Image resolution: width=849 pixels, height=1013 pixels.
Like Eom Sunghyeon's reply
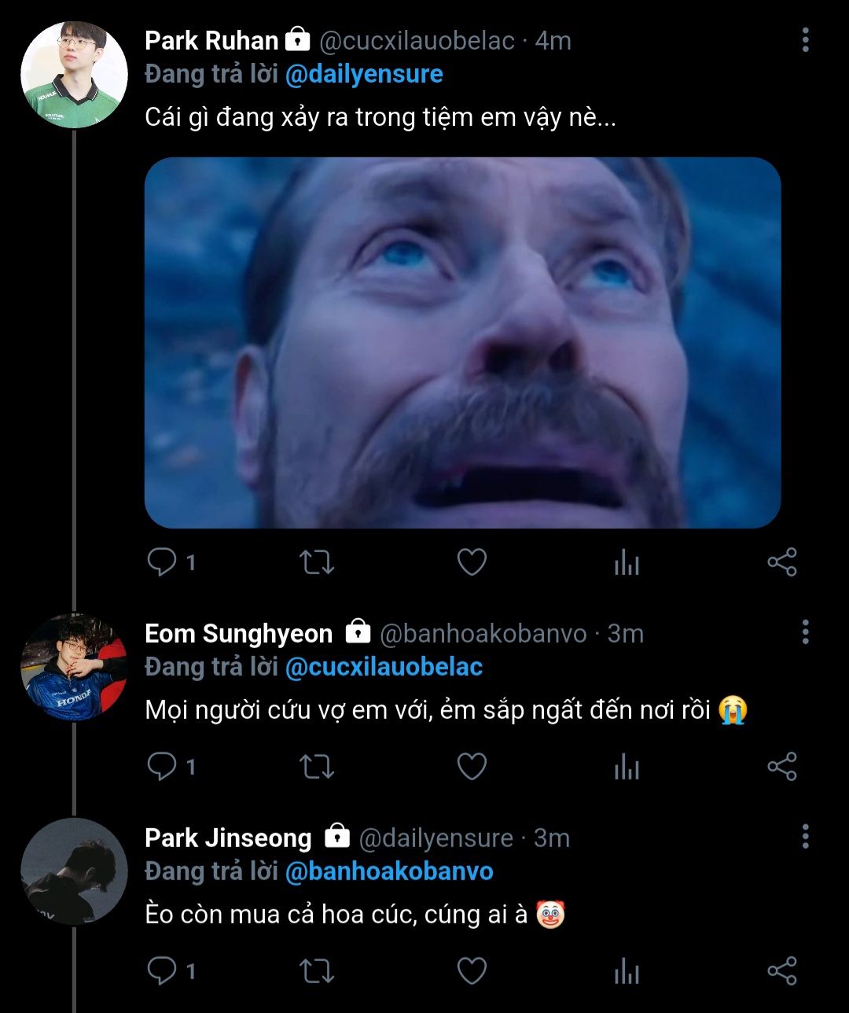coord(472,767)
